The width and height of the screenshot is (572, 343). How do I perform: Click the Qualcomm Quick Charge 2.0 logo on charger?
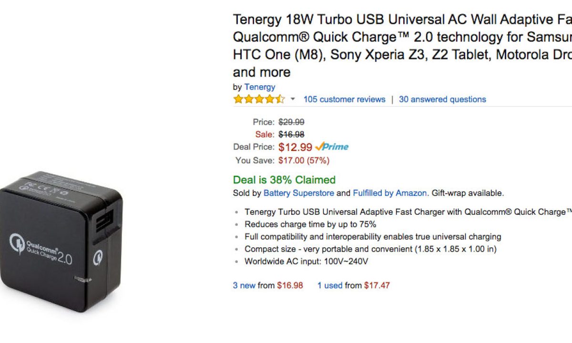[41, 251]
